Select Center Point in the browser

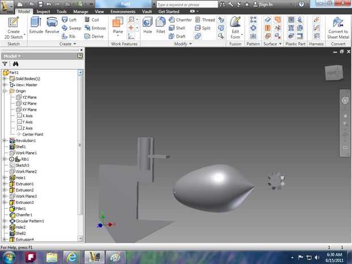(30, 134)
